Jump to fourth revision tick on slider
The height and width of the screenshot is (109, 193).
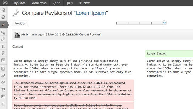(x=151, y=23)
